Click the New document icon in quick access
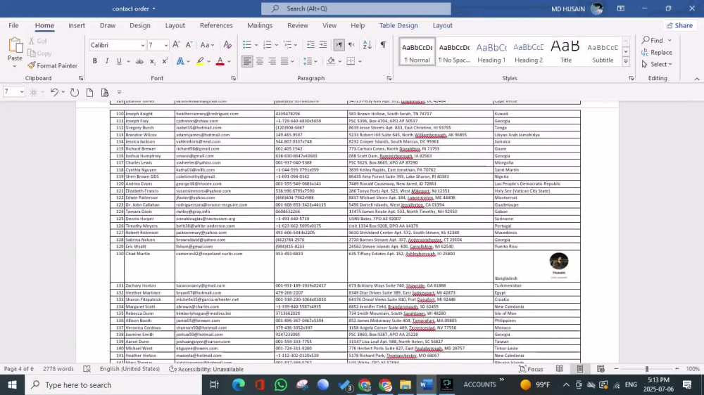The height and width of the screenshot is (395, 704). tap(90, 92)
